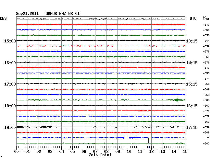Click the '09' minute axis label
This screenshot has height=160, width=211.
pyautogui.click(x=118, y=152)
